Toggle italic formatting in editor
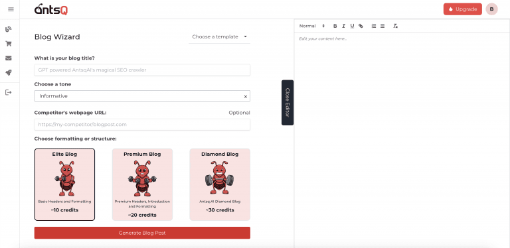The height and width of the screenshot is (248, 510). click(343, 26)
